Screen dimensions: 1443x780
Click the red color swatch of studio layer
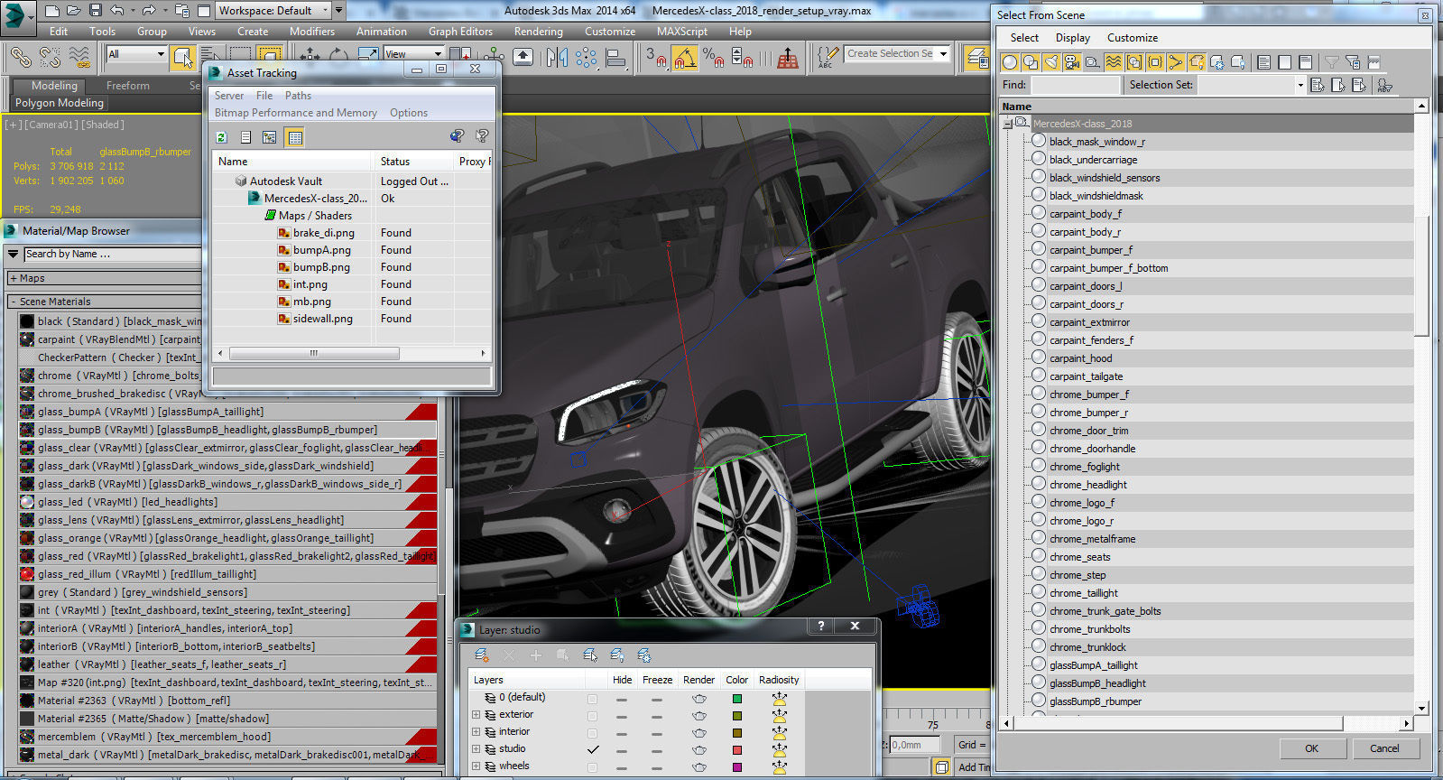point(737,750)
